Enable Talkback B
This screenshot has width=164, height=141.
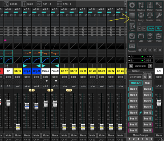pos(150,77)
